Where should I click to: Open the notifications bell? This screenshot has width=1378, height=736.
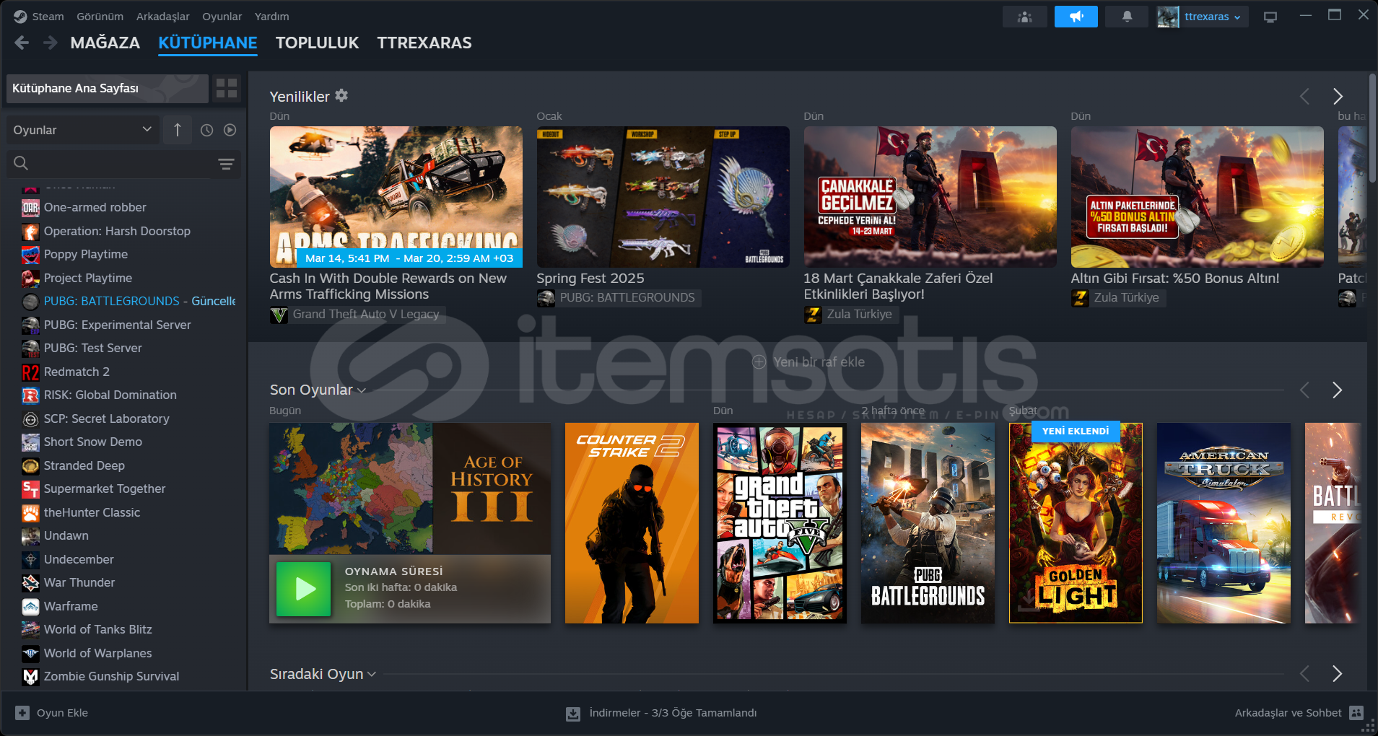coord(1127,17)
